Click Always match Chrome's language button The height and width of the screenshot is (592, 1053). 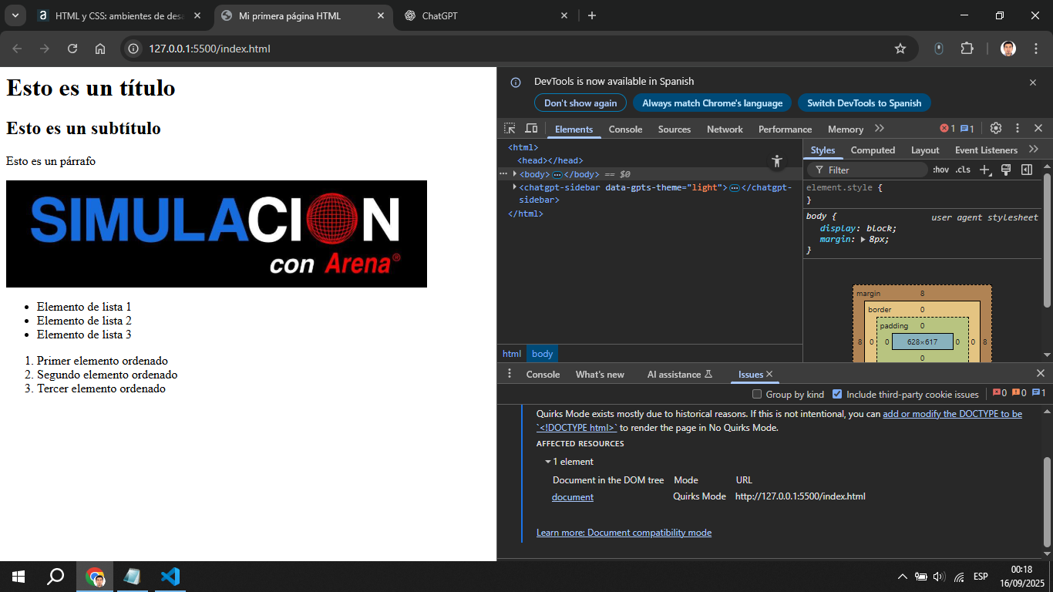[x=712, y=103]
